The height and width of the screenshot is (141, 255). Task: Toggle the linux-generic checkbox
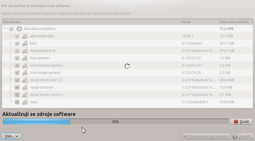click(17, 58)
